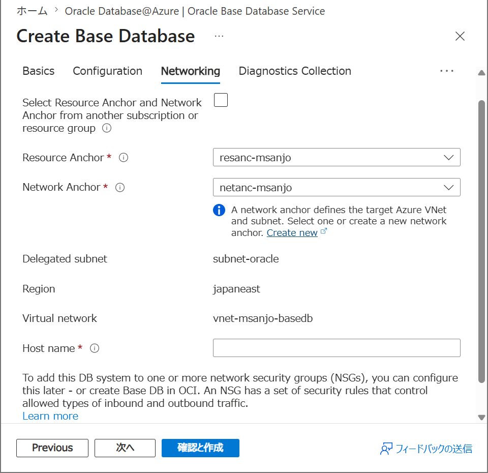Open the Create new network anchor link
Screen dimensions: 488x473
(292, 232)
